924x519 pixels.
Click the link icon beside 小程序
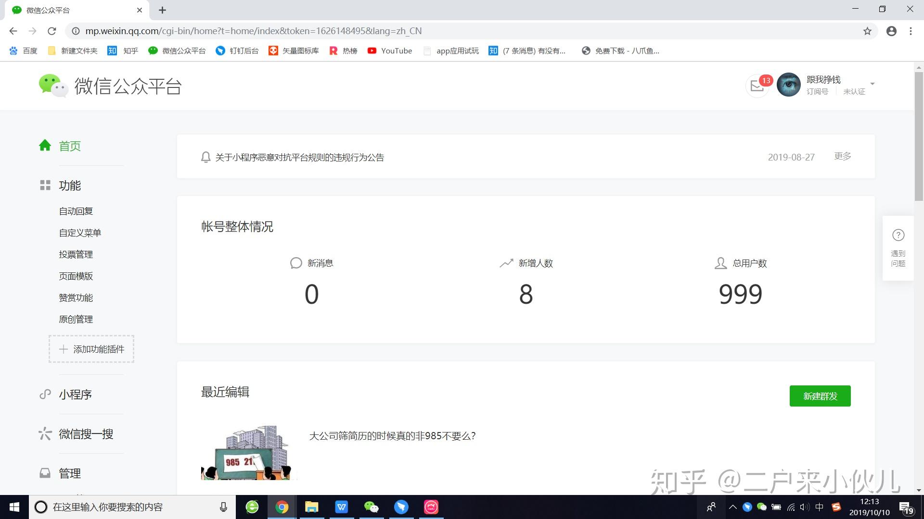click(x=45, y=395)
